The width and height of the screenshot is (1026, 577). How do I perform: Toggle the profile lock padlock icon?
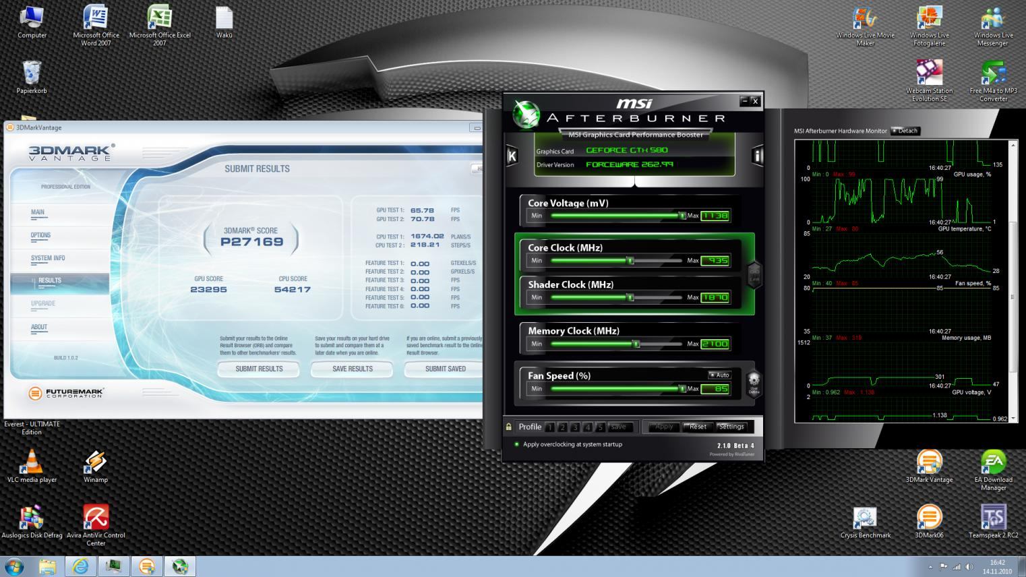tap(509, 427)
